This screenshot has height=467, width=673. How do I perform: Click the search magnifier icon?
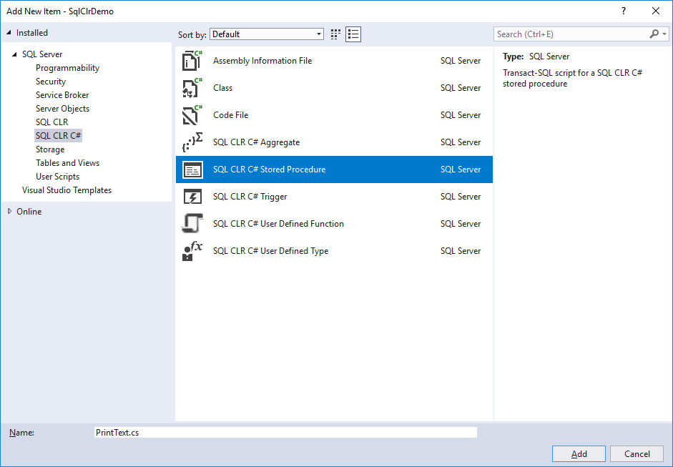click(x=654, y=34)
